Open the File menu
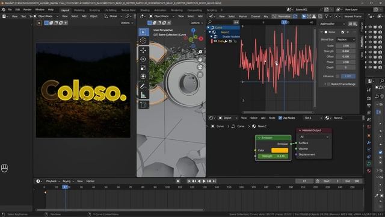Viewport: 385px width, 217px height. pos(10,10)
